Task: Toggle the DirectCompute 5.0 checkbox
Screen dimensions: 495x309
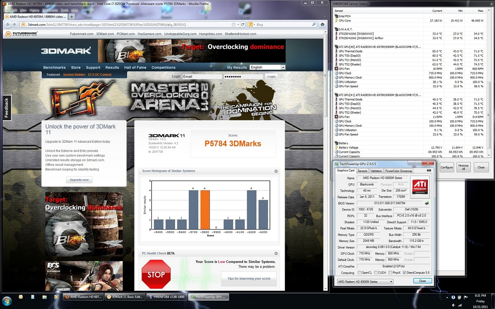Action: (x=404, y=273)
